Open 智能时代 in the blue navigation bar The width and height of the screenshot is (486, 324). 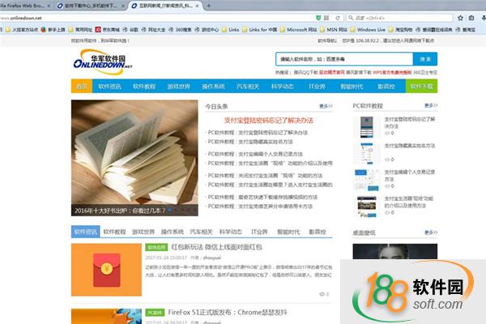click(352, 86)
